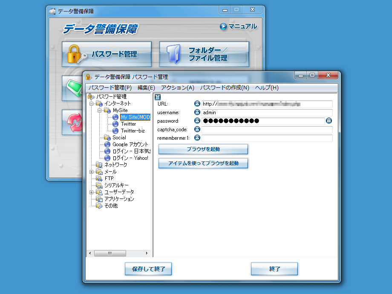Click into the username field containing admin
This screenshot has height=294, width=392.
point(267,112)
